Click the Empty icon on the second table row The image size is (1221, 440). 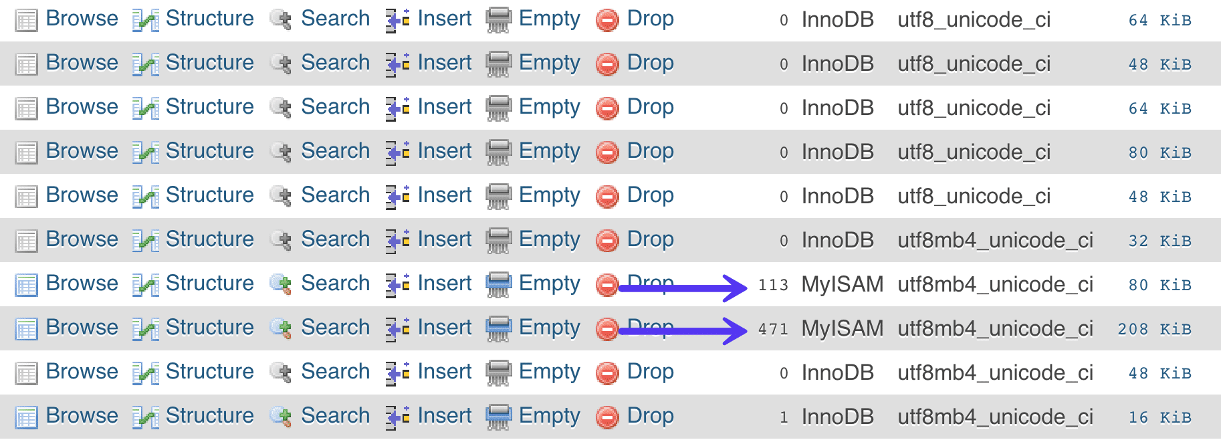(499, 63)
